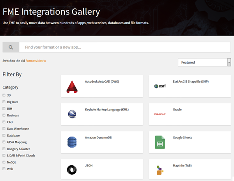Select the black JSON logo icon
Image resolution: width=234 pixels, height=181 pixels.
click(x=72, y=170)
